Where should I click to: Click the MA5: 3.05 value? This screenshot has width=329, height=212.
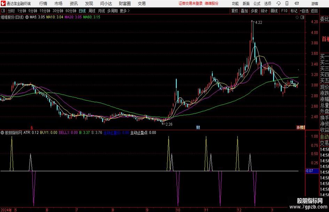[x=37, y=17]
